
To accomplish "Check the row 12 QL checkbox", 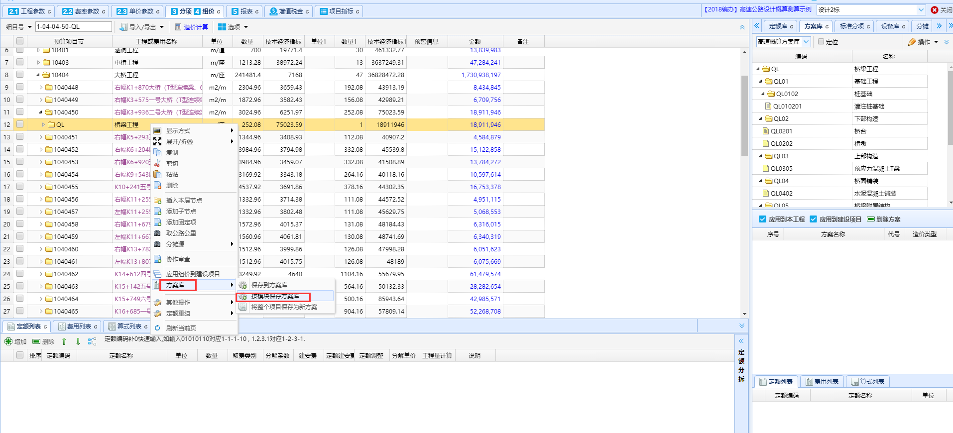I will [20, 124].
